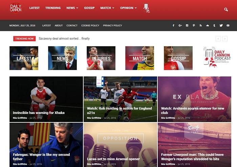The width and height of the screenshot is (237, 167).
Task: Open 'Fabregas: Wenger is like my second father'
Action: 41,157
